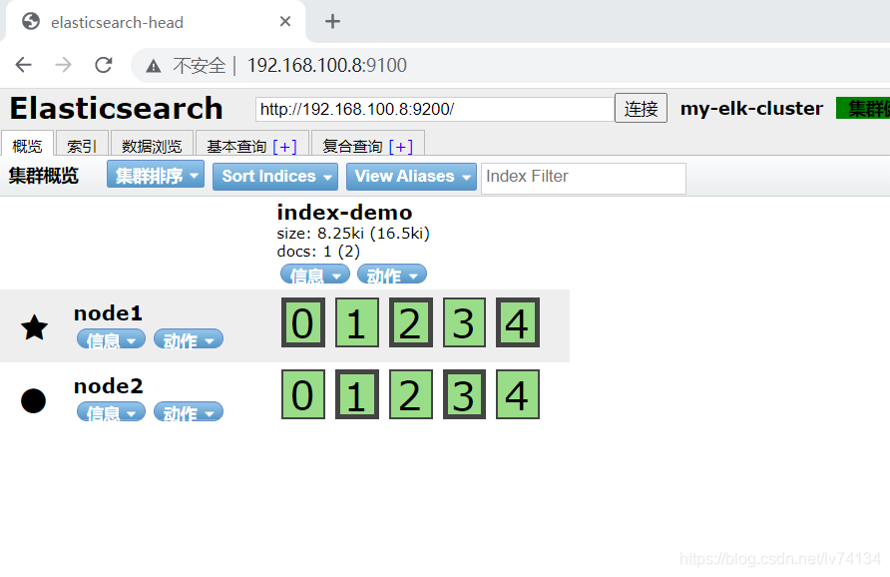Select shard 0 on node2
This screenshot has height=577, width=890.
pyautogui.click(x=303, y=394)
